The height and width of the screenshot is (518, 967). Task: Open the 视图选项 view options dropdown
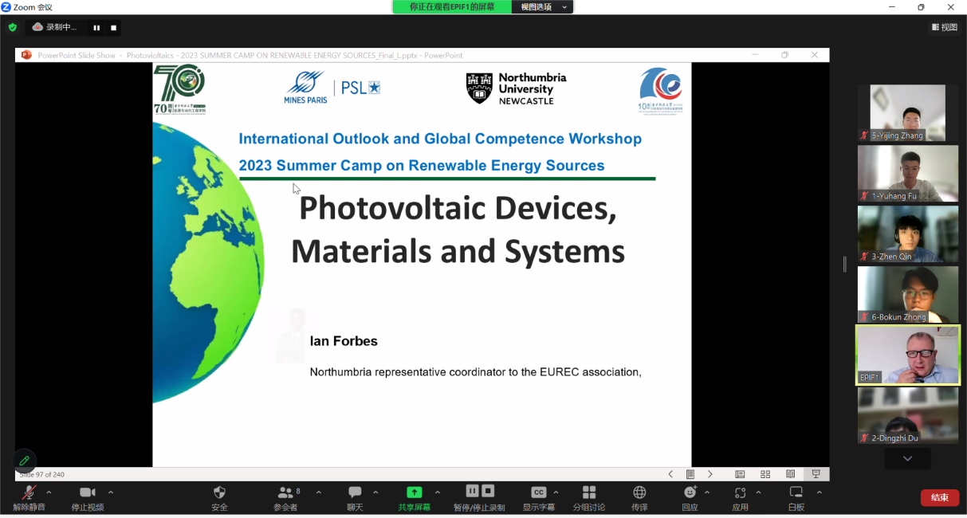click(x=545, y=7)
